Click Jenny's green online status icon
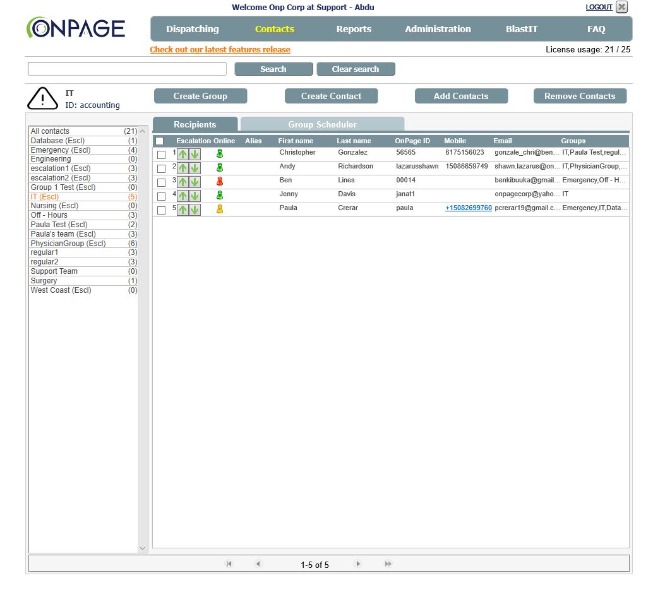The height and width of the screenshot is (590, 665). tap(220, 195)
